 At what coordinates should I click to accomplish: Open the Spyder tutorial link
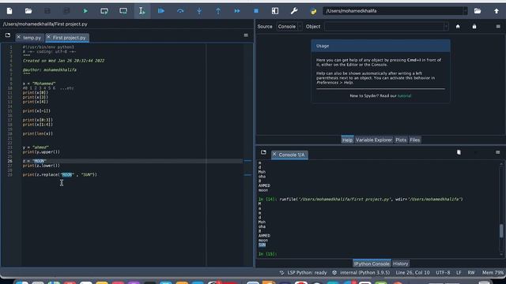[404, 95]
